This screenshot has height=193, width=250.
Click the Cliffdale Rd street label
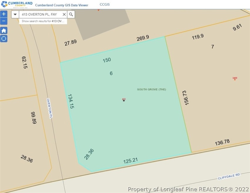click(229, 176)
